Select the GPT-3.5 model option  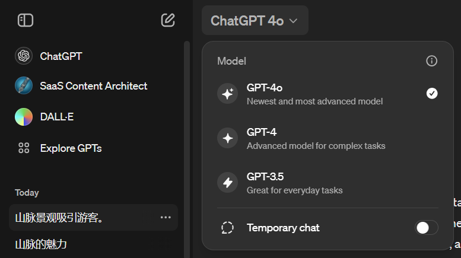[328, 183]
